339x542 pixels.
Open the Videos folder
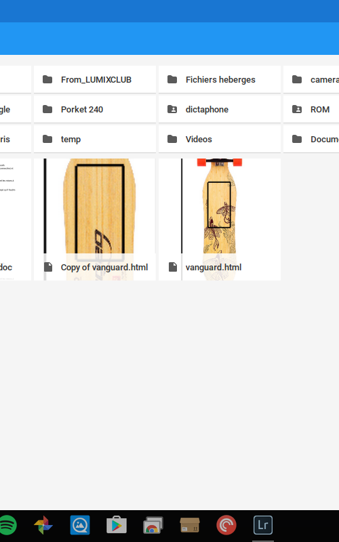pos(220,139)
